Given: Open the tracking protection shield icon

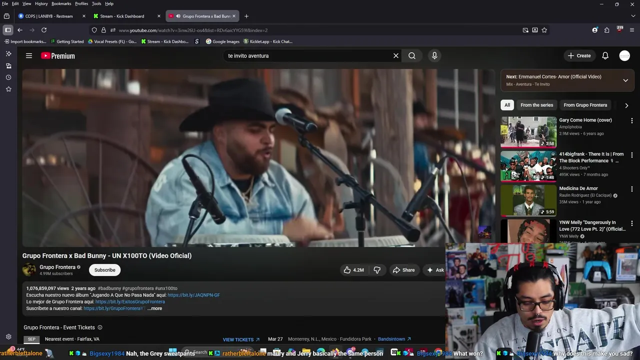Looking at the screenshot, I should click(x=94, y=30).
